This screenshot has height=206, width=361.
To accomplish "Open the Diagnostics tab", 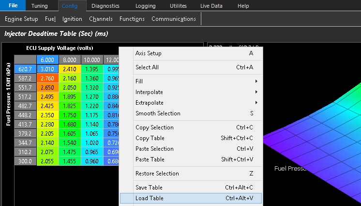I will [105, 6].
